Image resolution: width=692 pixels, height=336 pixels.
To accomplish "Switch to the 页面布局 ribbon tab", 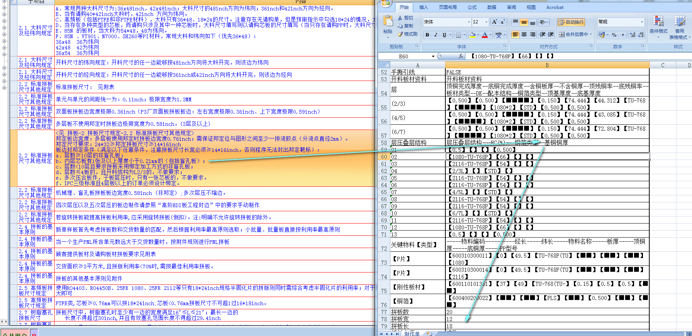I will click(448, 7).
